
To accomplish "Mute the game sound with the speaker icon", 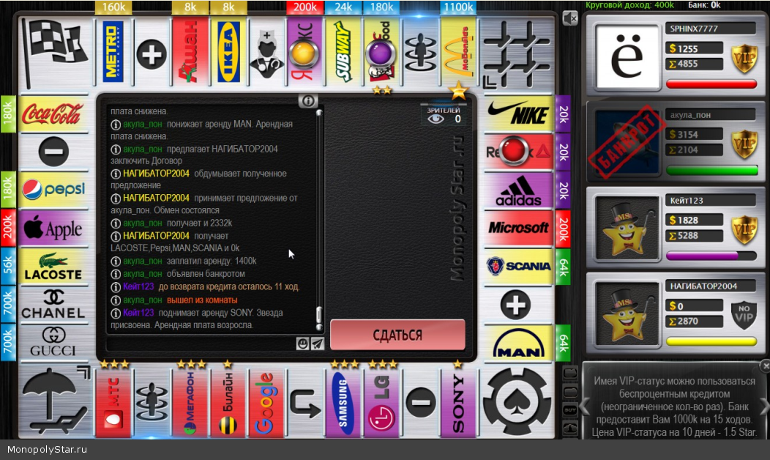I will point(569,18).
